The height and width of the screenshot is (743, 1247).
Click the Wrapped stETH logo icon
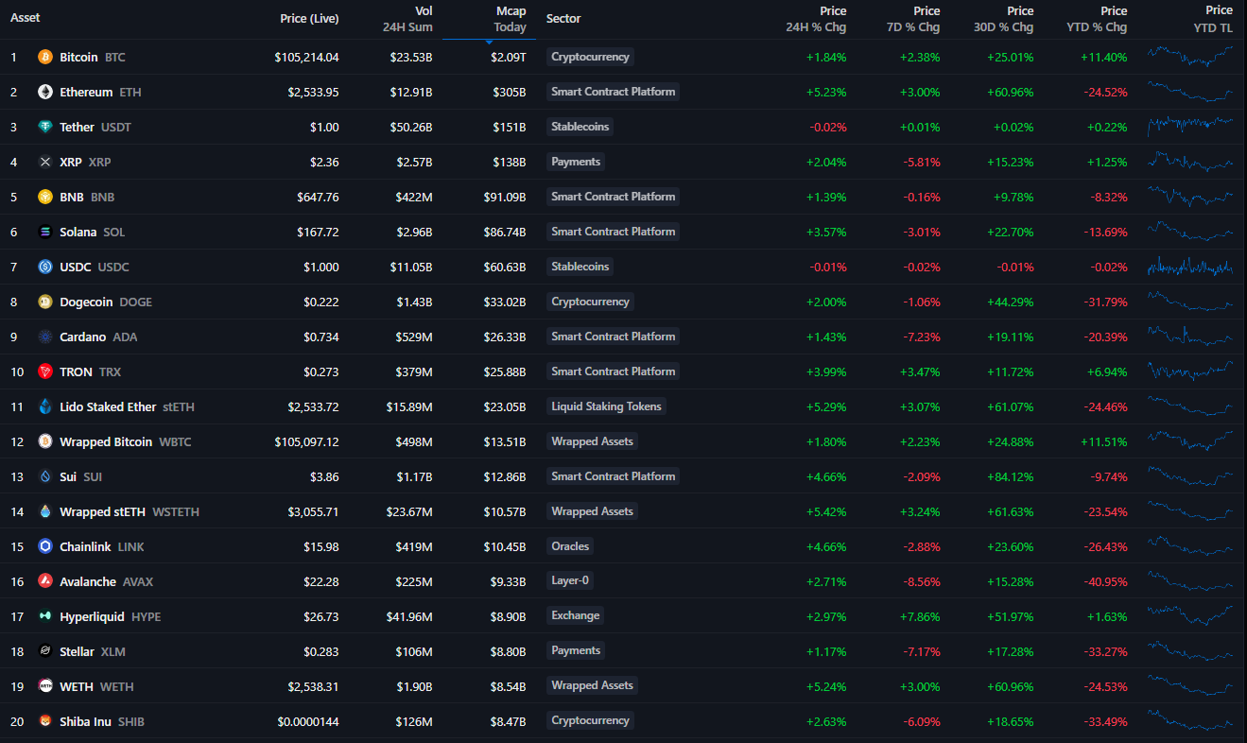(x=44, y=511)
